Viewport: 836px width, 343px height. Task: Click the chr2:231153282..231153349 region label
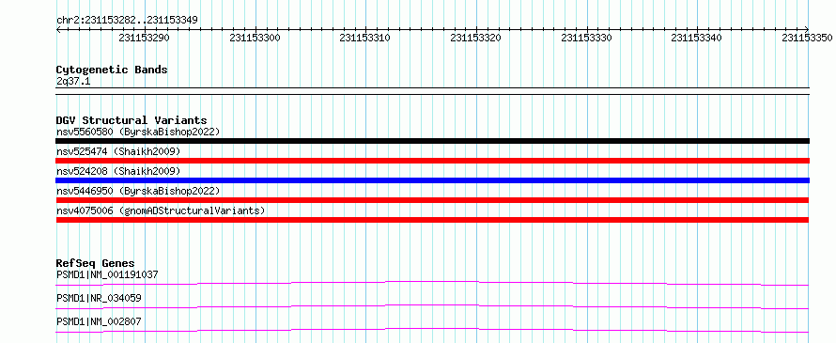click(x=127, y=20)
